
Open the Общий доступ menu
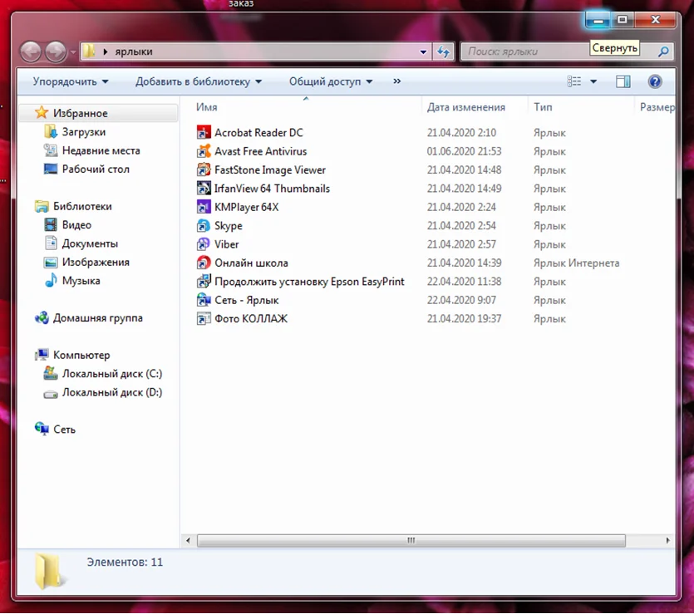tap(330, 81)
